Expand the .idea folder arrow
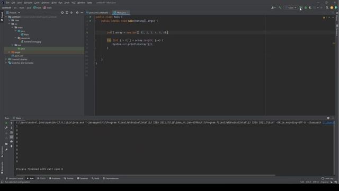The height and width of the screenshot is (191, 339). (10, 20)
